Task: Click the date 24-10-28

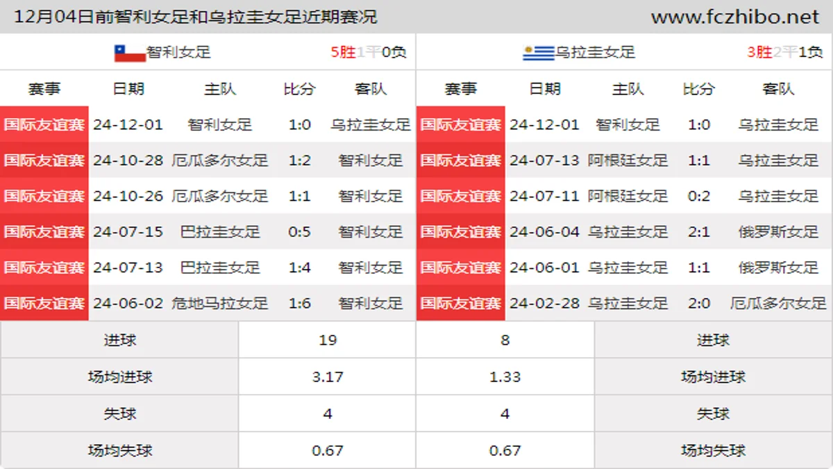Action: tap(128, 161)
